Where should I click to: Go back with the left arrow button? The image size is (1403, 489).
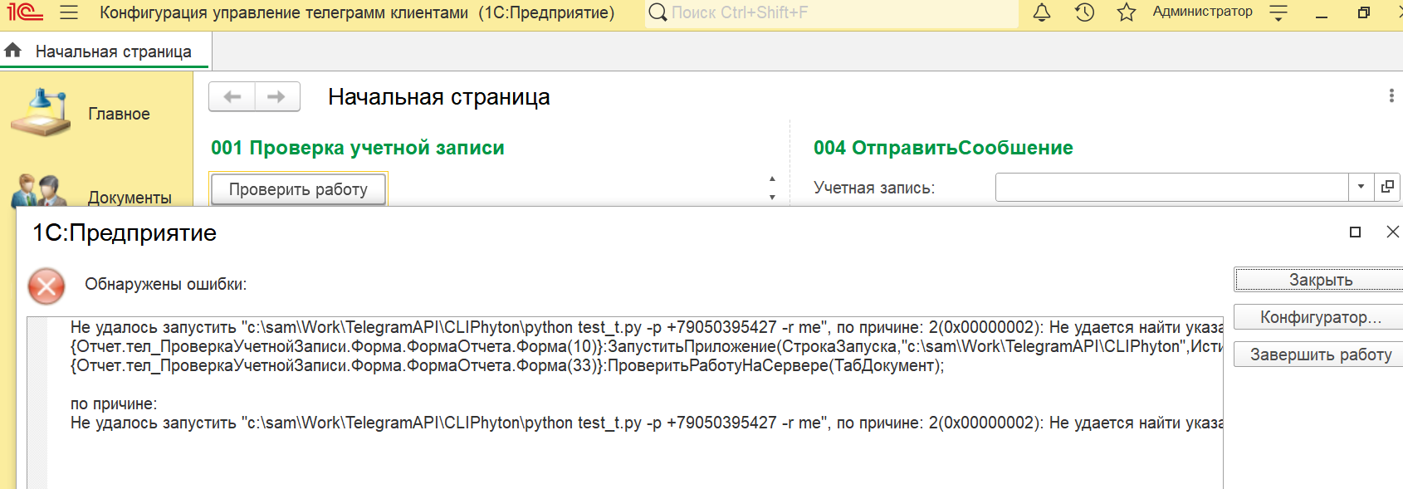[x=232, y=97]
